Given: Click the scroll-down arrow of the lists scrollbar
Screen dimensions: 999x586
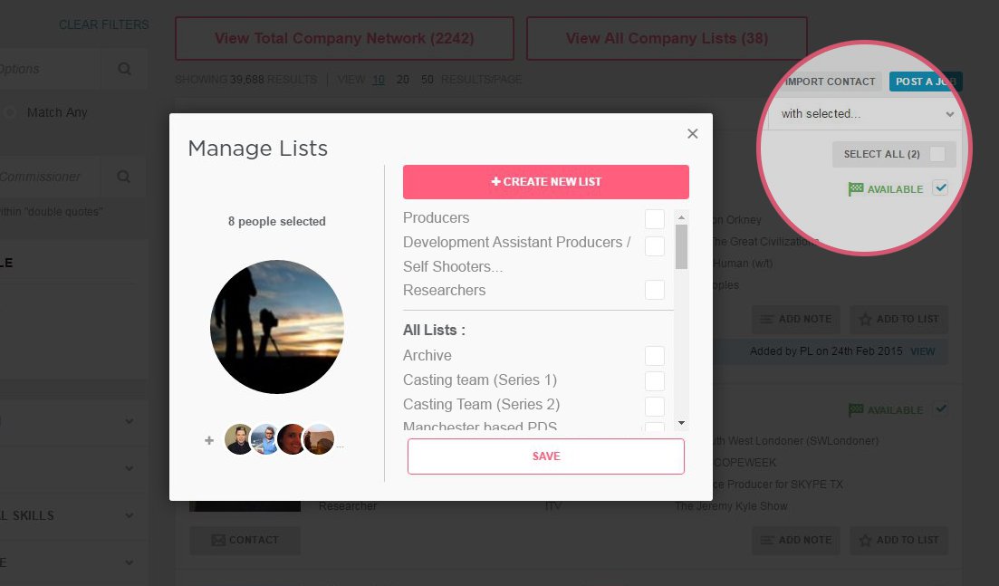Looking at the screenshot, I should [x=682, y=423].
